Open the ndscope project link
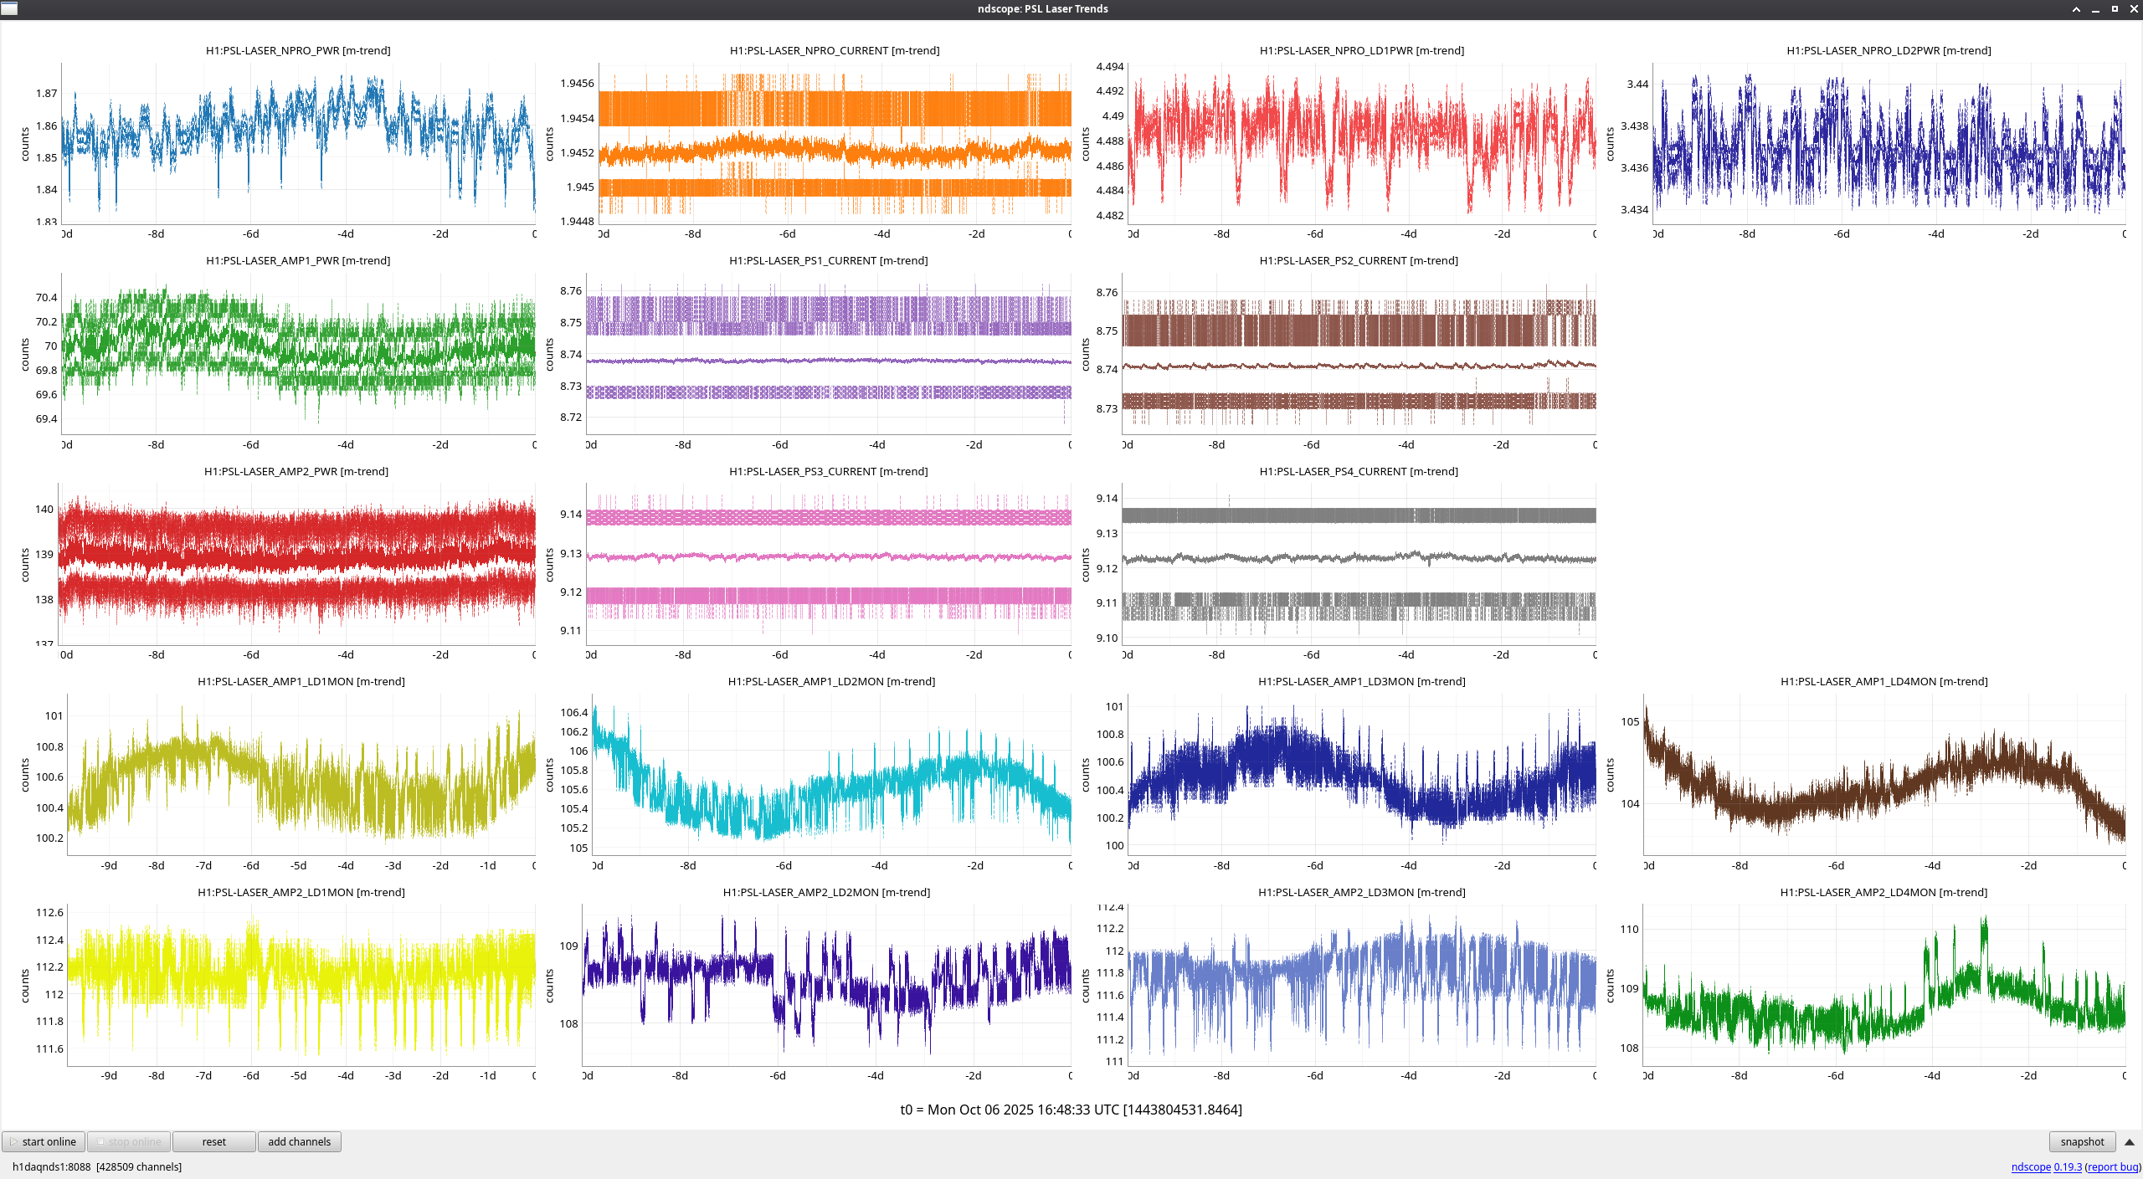 [x=2030, y=1166]
